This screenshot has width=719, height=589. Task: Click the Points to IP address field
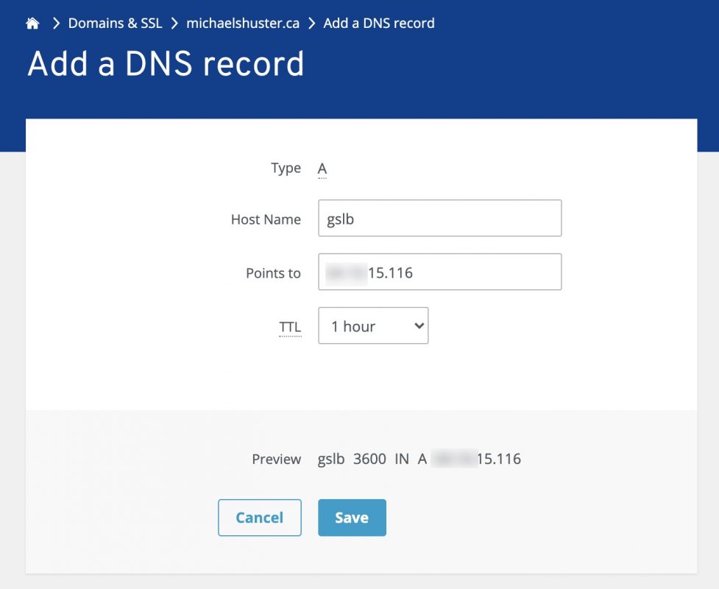coord(439,272)
